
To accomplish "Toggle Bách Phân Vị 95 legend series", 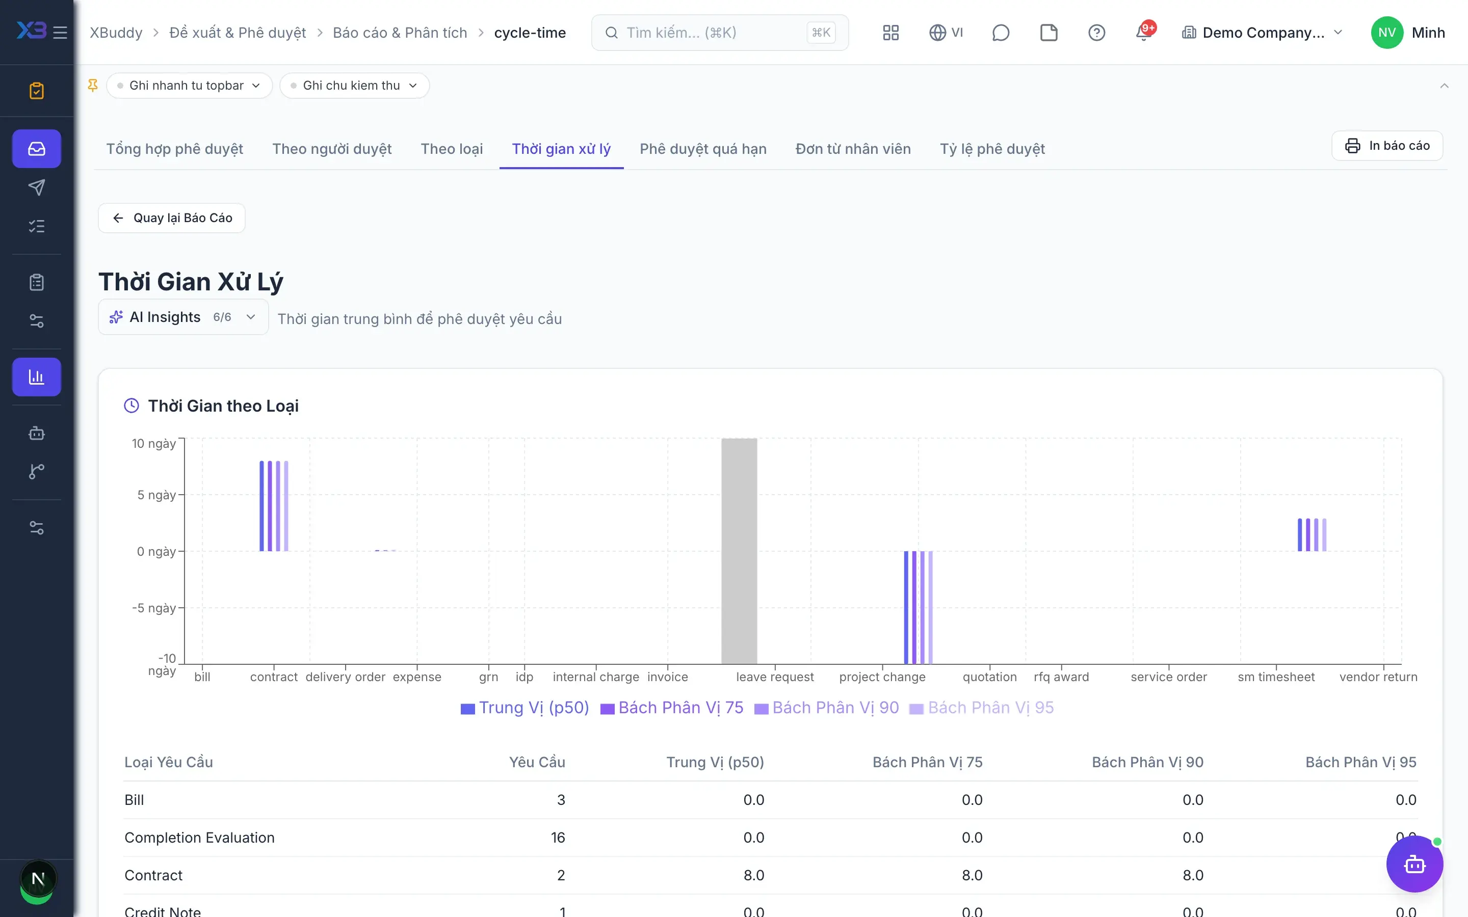I will point(982,708).
